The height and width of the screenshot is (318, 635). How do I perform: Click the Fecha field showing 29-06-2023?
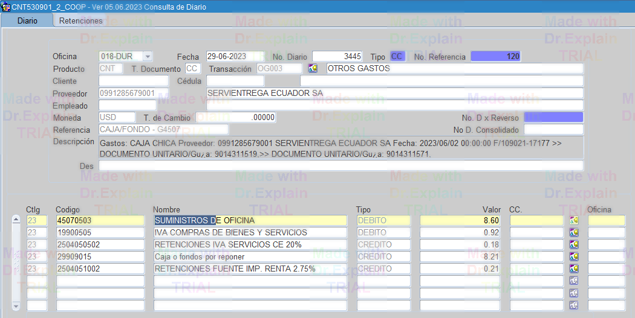pos(235,57)
